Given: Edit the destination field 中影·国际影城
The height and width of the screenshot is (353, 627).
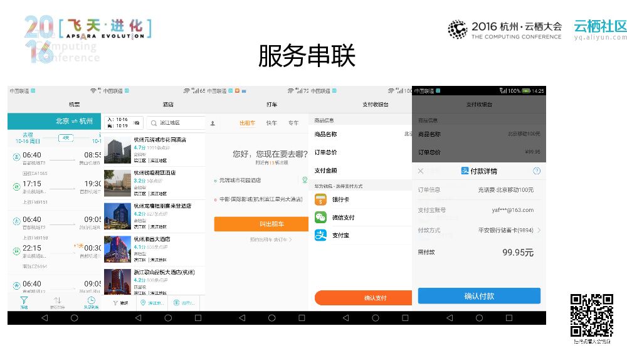Looking at the screenshot, I should click(x=261, y=199).
